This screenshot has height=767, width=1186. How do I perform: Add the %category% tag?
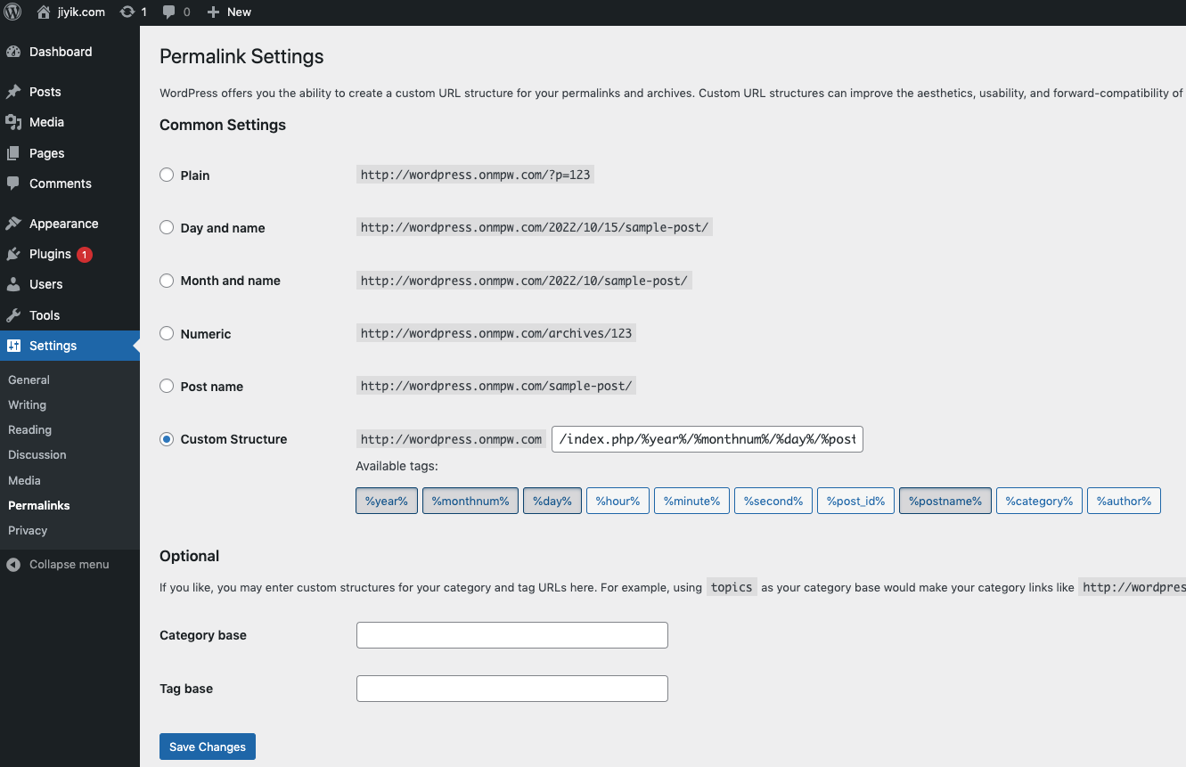1040,501
